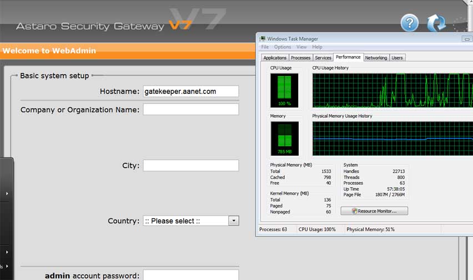This screenshot has width=473, height=280.
Task: Expand the first left sidebar arrow
Action: pyautogui.click(x=7, y=193)
